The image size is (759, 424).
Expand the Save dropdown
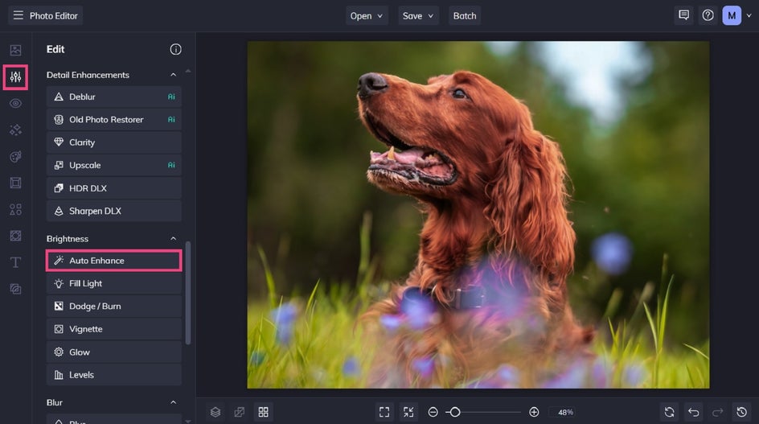point(418,15)
